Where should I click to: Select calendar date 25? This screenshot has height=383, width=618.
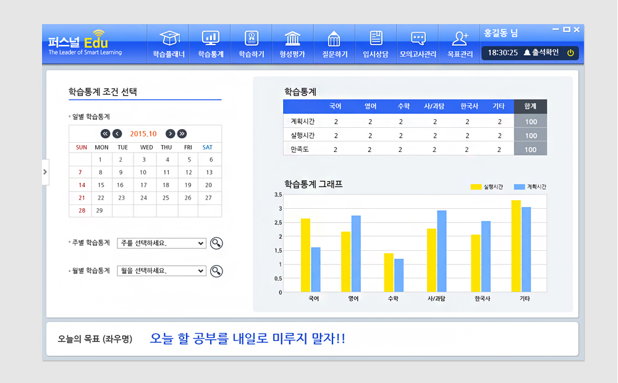[166, 198]
